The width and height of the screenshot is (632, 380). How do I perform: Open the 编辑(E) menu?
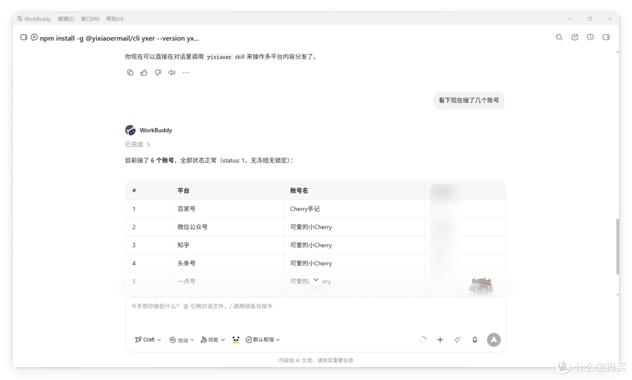66,19
